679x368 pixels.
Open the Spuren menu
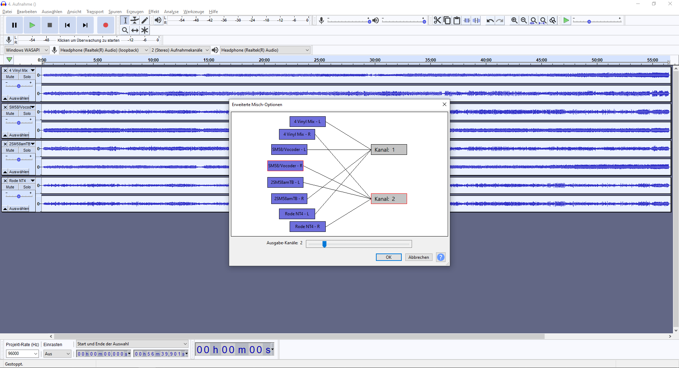pyautogui.click(x=115, y=12)
